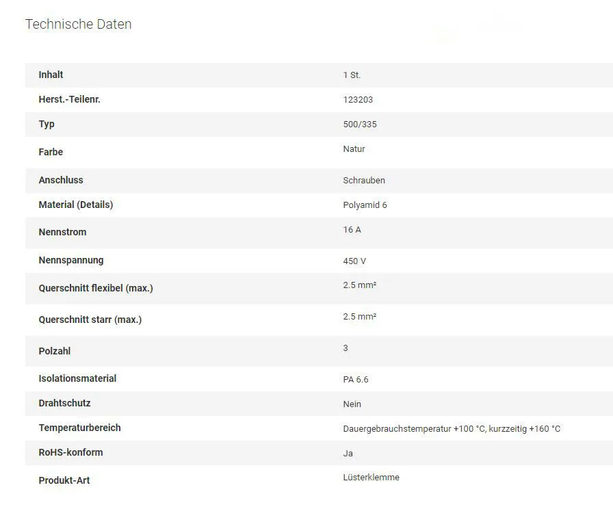Click the RoHS-konform row label
Viewport: 613px width, 507px height.
70,452
